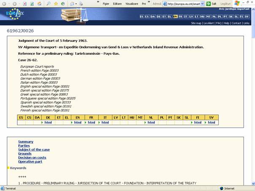Switch site language to PL in banner
This screenshot has width=255, height=191.
220,16
